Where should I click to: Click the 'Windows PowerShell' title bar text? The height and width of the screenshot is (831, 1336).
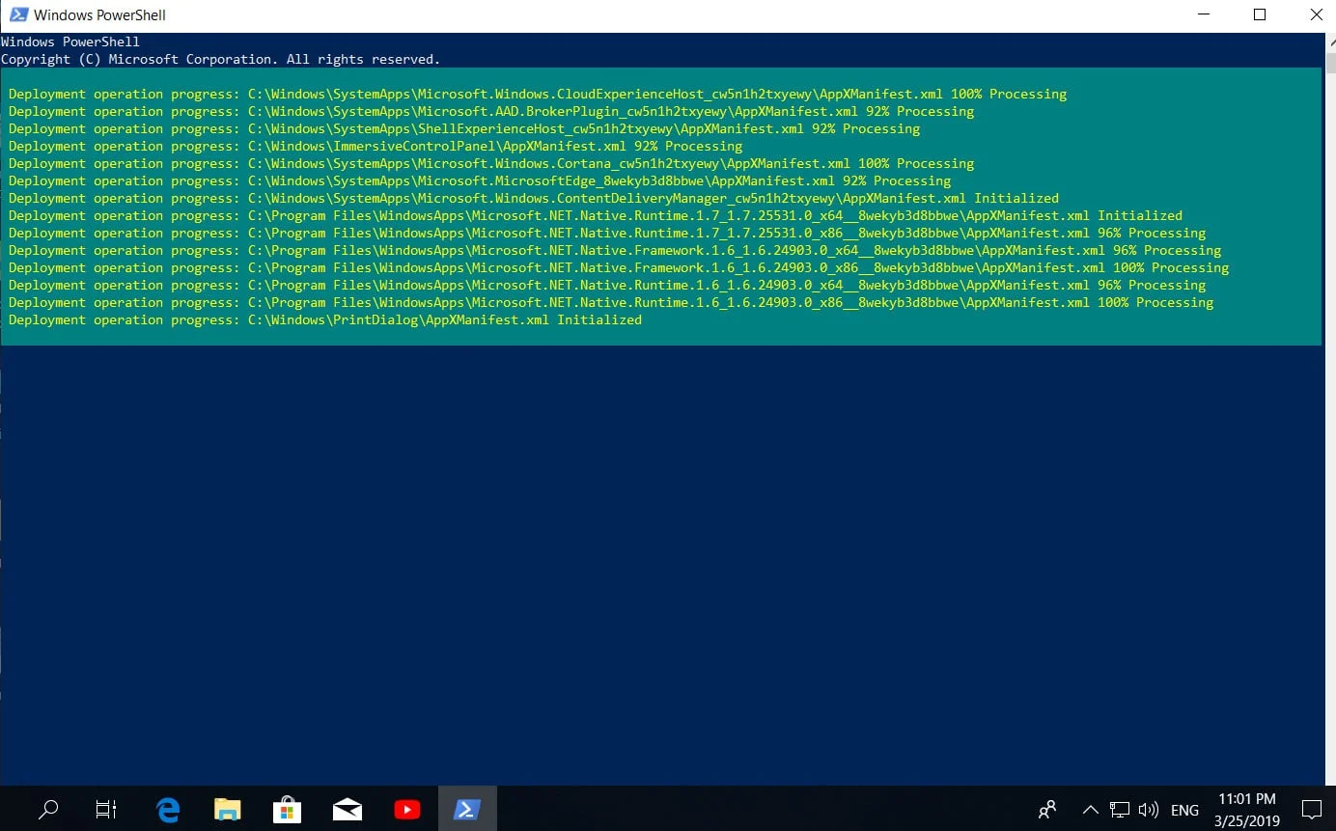click(100, 15)
